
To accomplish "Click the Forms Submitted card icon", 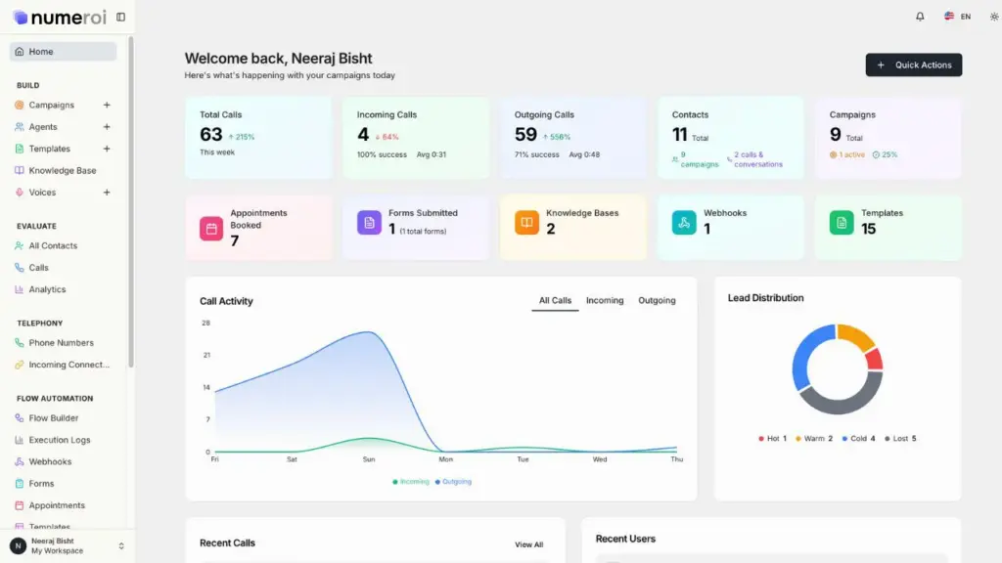I will 369,223.
